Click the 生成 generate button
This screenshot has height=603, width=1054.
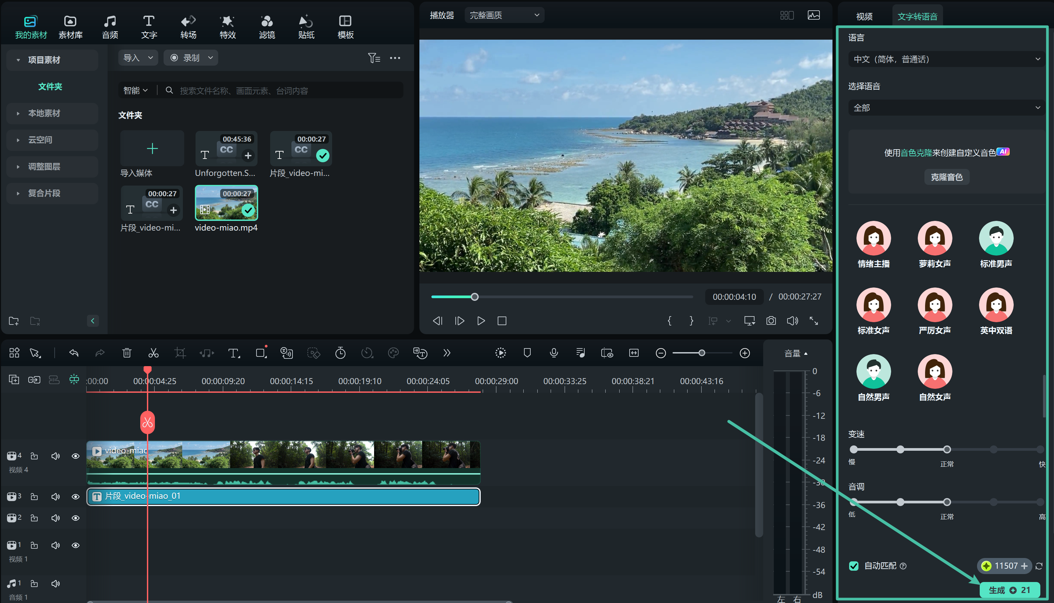click(1009, 590)
